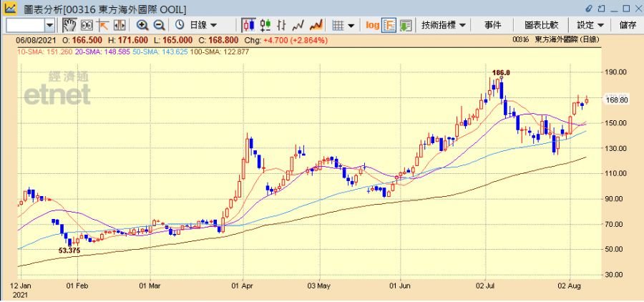Click the horizontal compress chart icon

point(119,25)
